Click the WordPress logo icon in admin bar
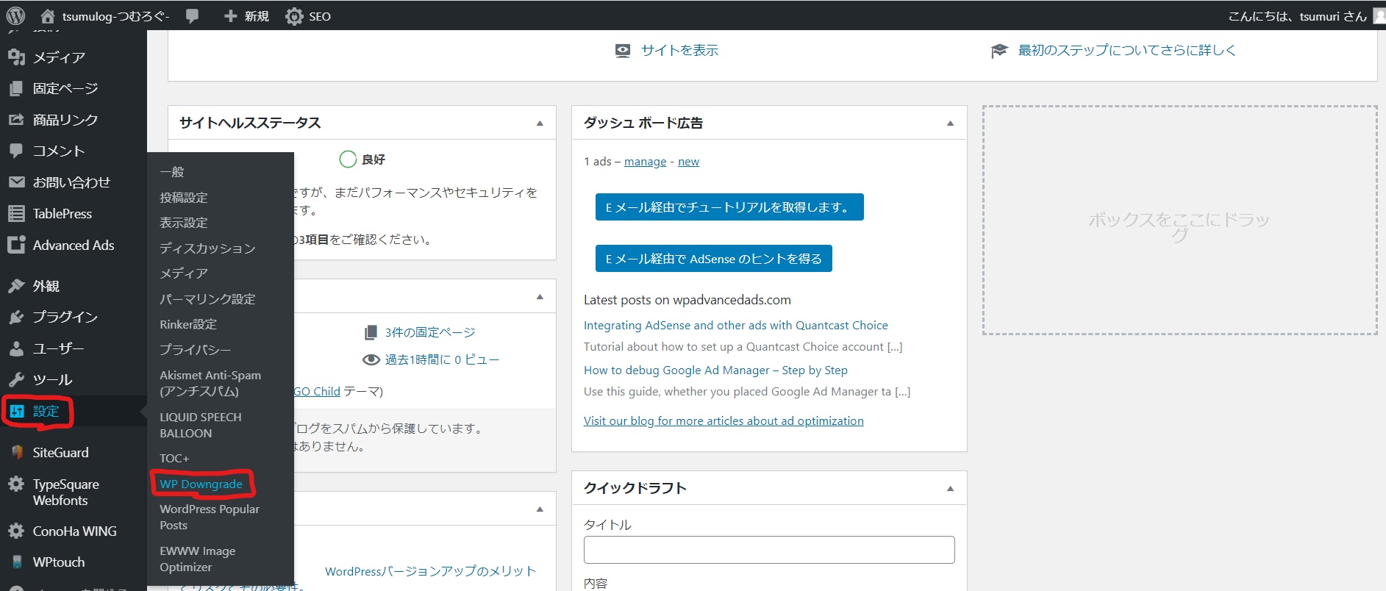Viewport: 1386px width, 591px height. 15,15
